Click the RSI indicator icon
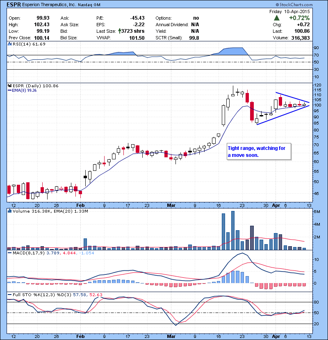 9,44
